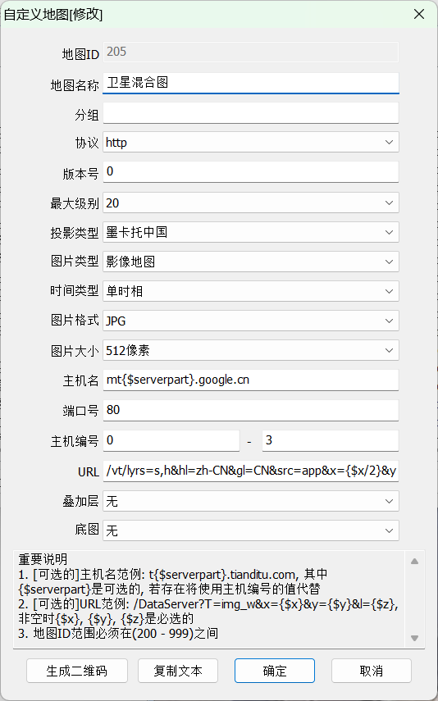Click the 生成二维码 button
438x701 pixels.
coord(77,671)
